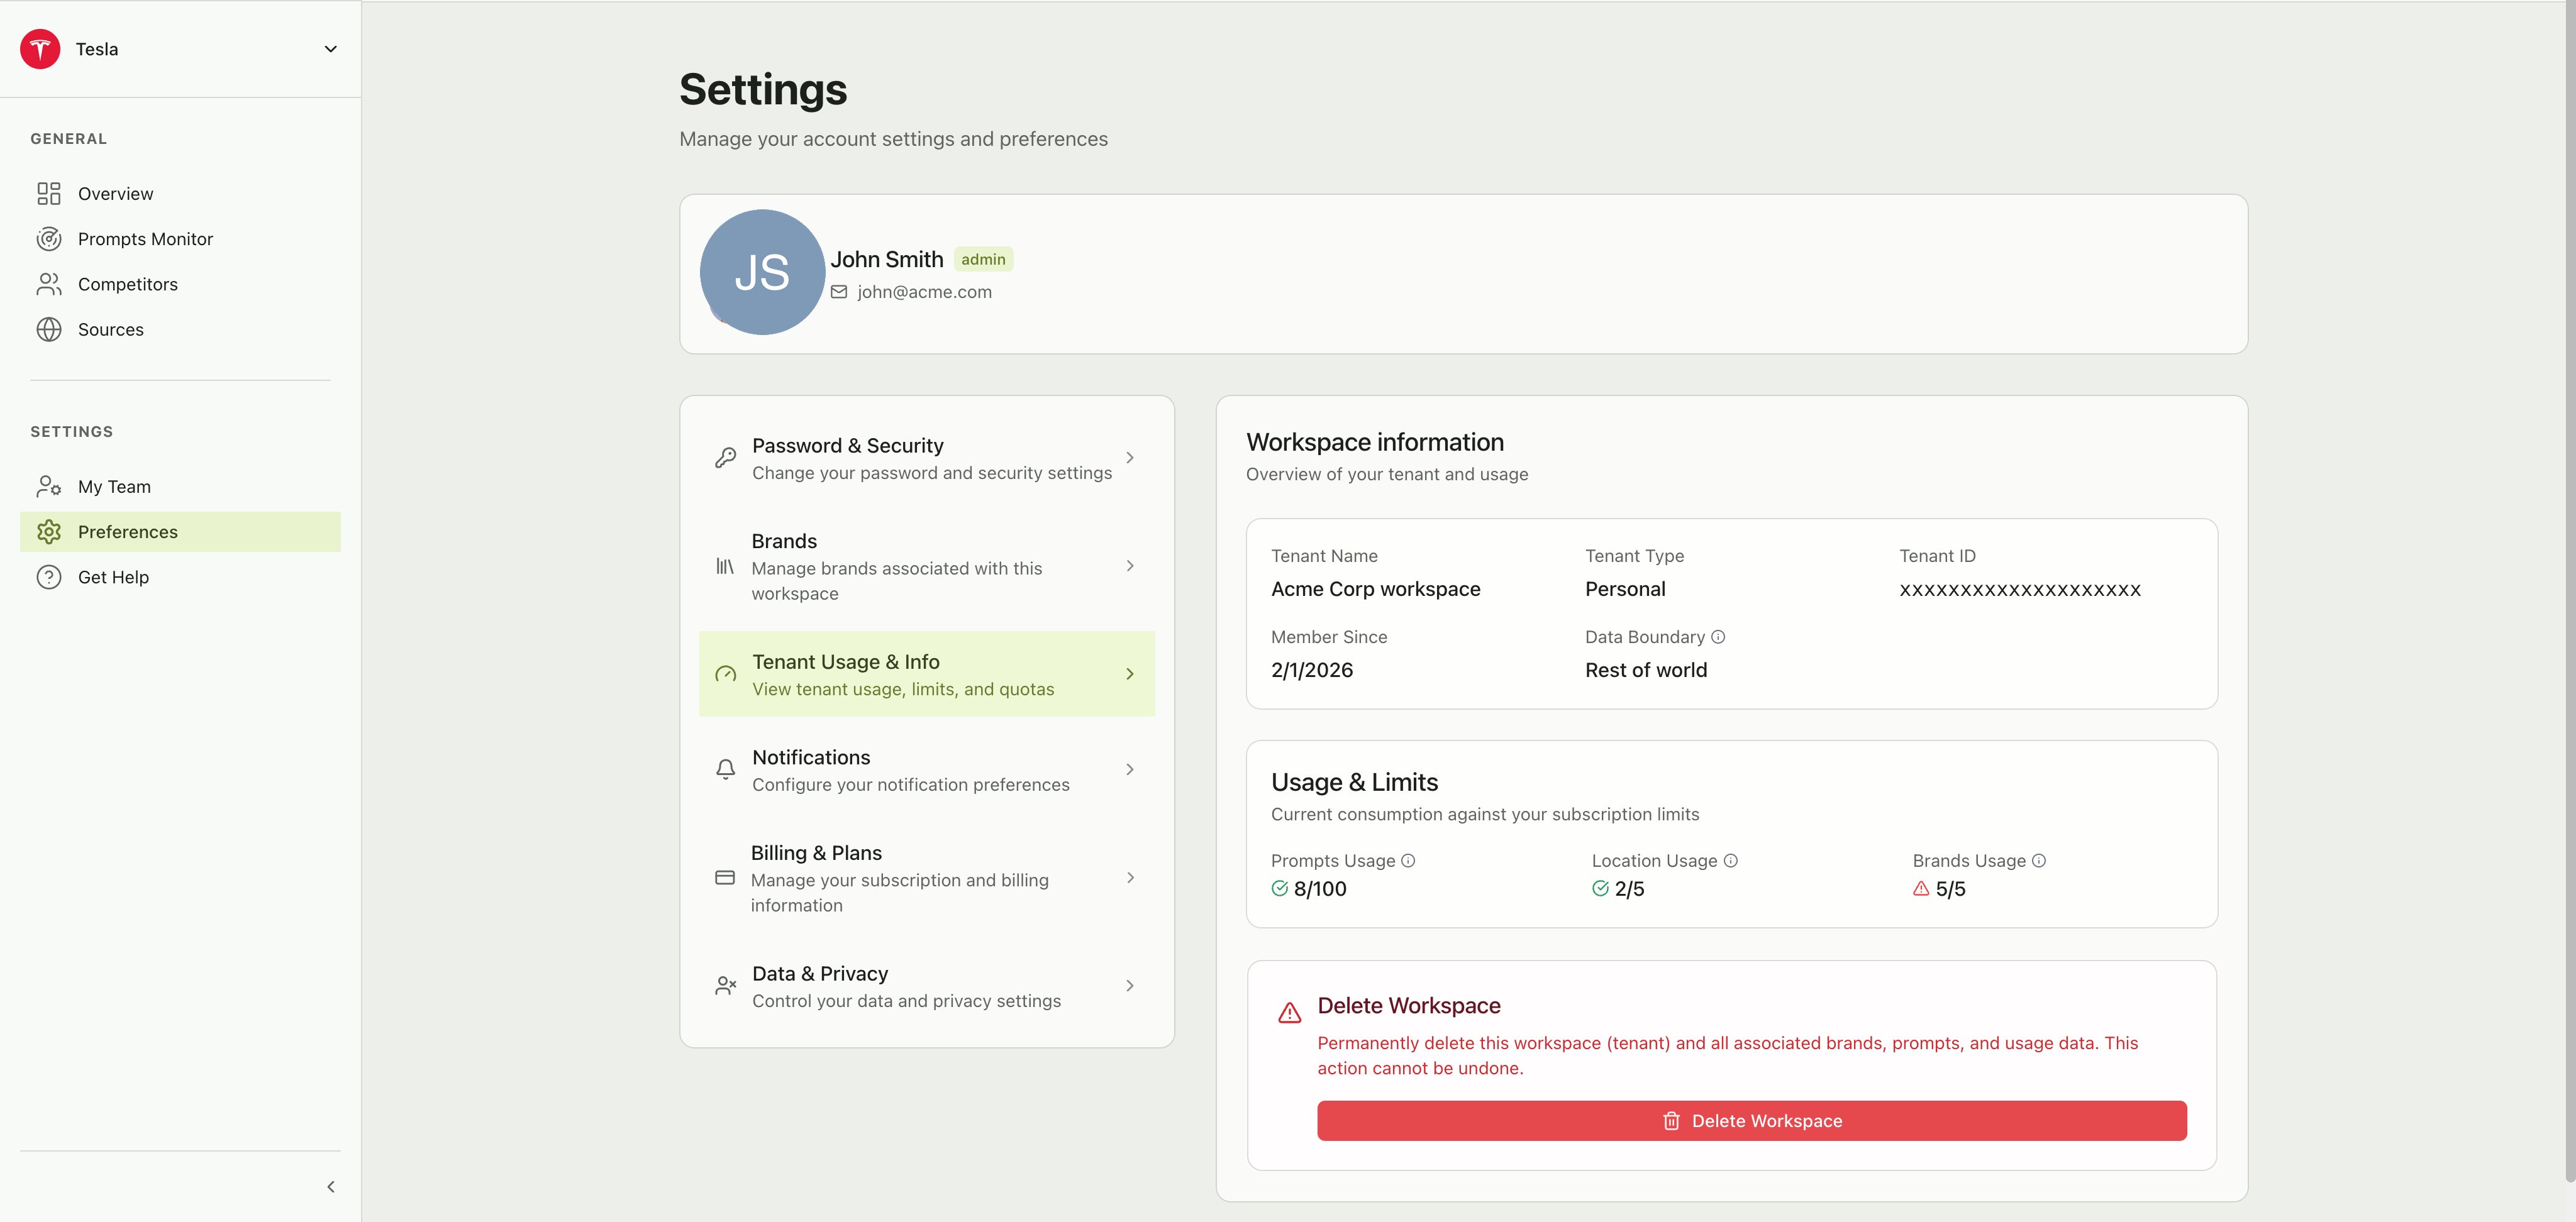
Task: Click the Get Help question mark icon
Action: (49, 578)
